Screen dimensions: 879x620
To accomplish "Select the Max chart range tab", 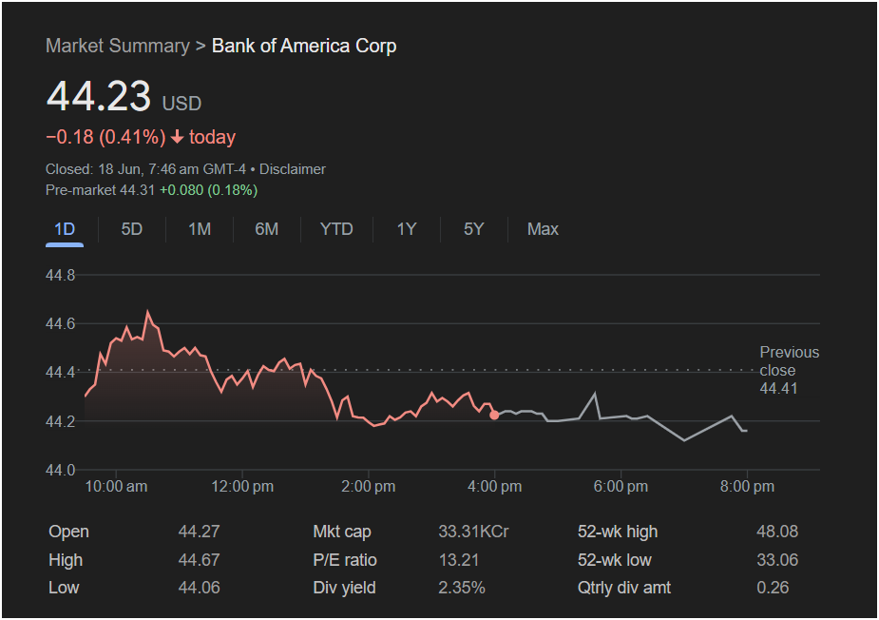I will pyautogui.click(x=543, y=229).
